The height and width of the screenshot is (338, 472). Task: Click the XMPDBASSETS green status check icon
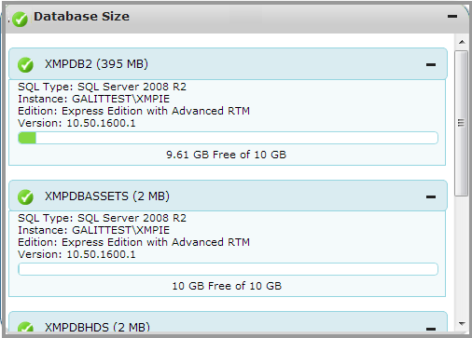[x=25, y=197]
